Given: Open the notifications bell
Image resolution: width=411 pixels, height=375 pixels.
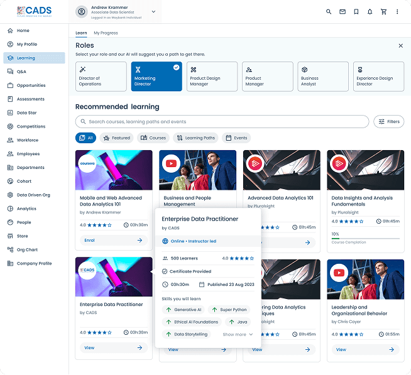Looking at the screenshot, I should (x=370, y=12).
